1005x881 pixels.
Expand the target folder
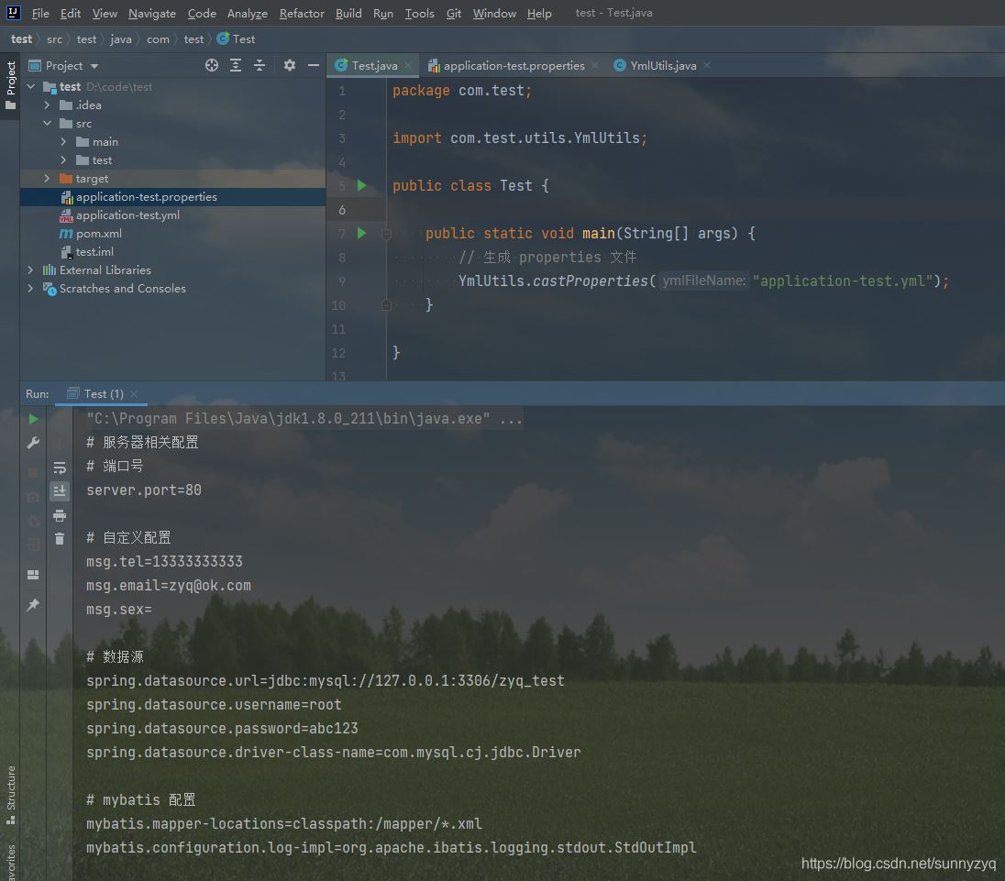48,179
